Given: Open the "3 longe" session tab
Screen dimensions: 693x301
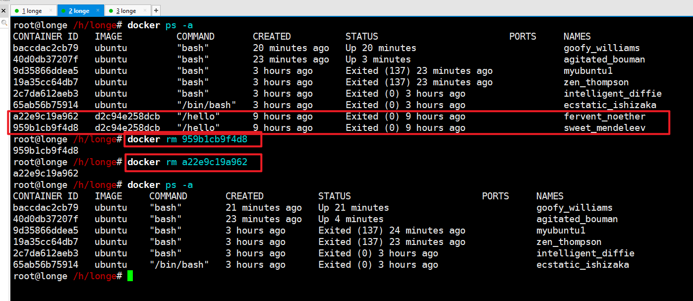Looking at the screenshot, I should point(127,10).
